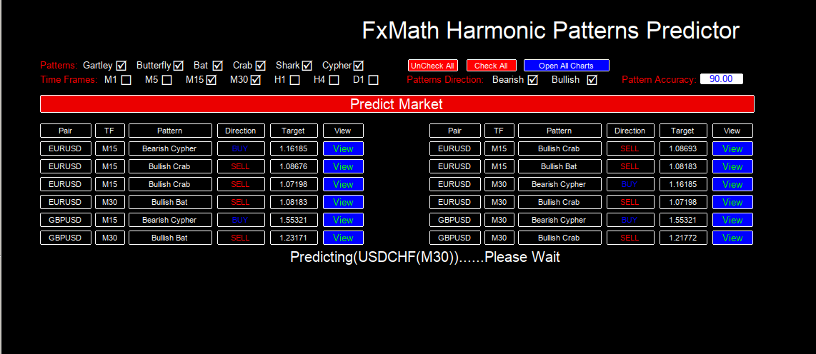Toggle the Gartley pattern checkbox
816x354 pixels.
click(x=121, y=66)
